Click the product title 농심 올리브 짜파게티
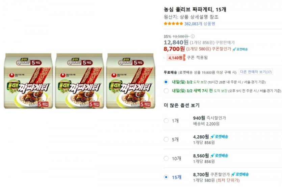This screenshot has width=282, height=189. click(x=188, y=9)
